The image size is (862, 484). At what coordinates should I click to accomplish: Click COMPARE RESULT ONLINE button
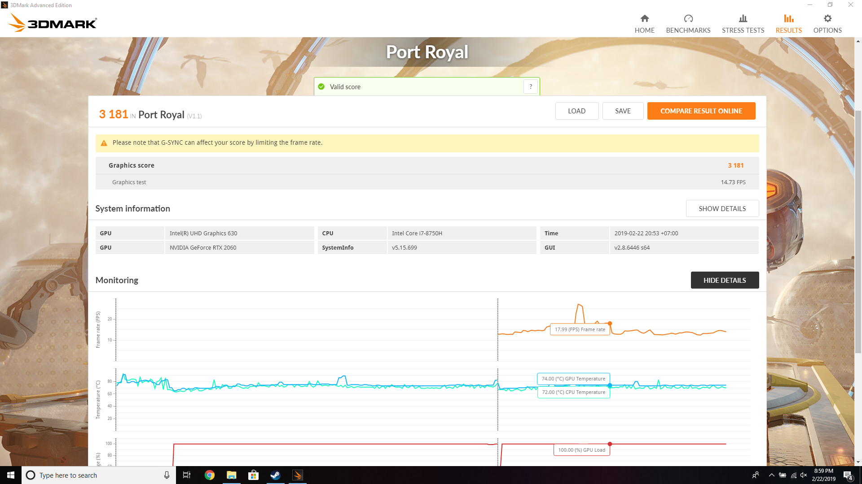pos(701,111)
